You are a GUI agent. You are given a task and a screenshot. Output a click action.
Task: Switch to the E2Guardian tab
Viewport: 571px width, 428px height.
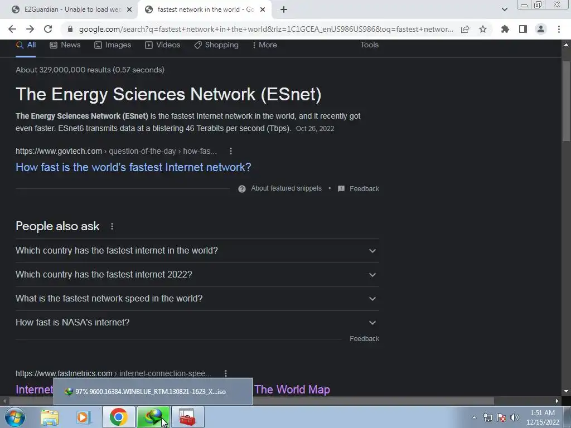coord(69,9)
